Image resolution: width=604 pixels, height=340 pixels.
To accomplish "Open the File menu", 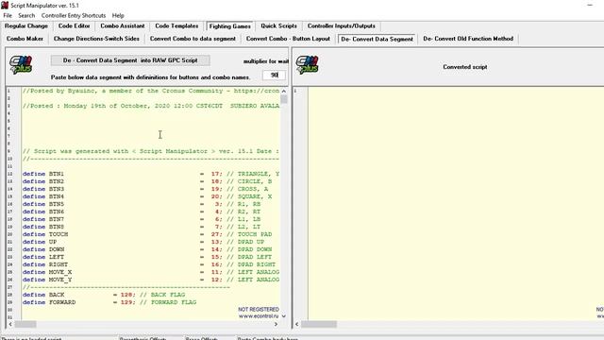I will point(8,15).
